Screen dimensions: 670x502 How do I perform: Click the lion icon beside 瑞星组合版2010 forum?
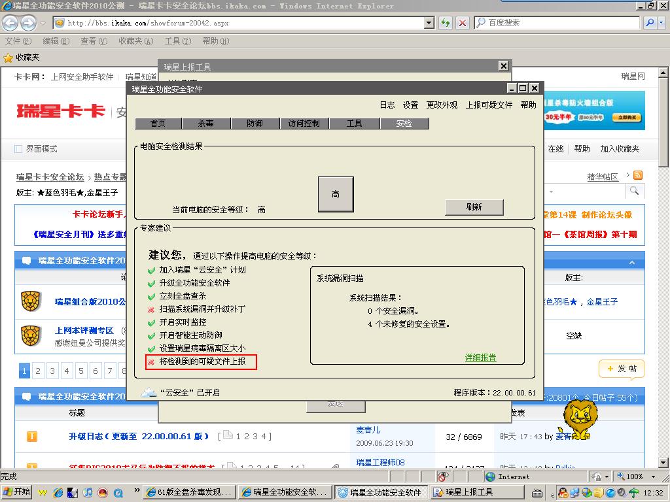click(31, 301)
